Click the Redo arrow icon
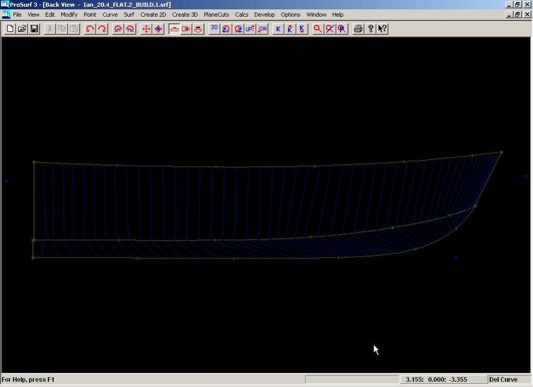The height and width of the screenshot is (387, 533). pos(102,29)
